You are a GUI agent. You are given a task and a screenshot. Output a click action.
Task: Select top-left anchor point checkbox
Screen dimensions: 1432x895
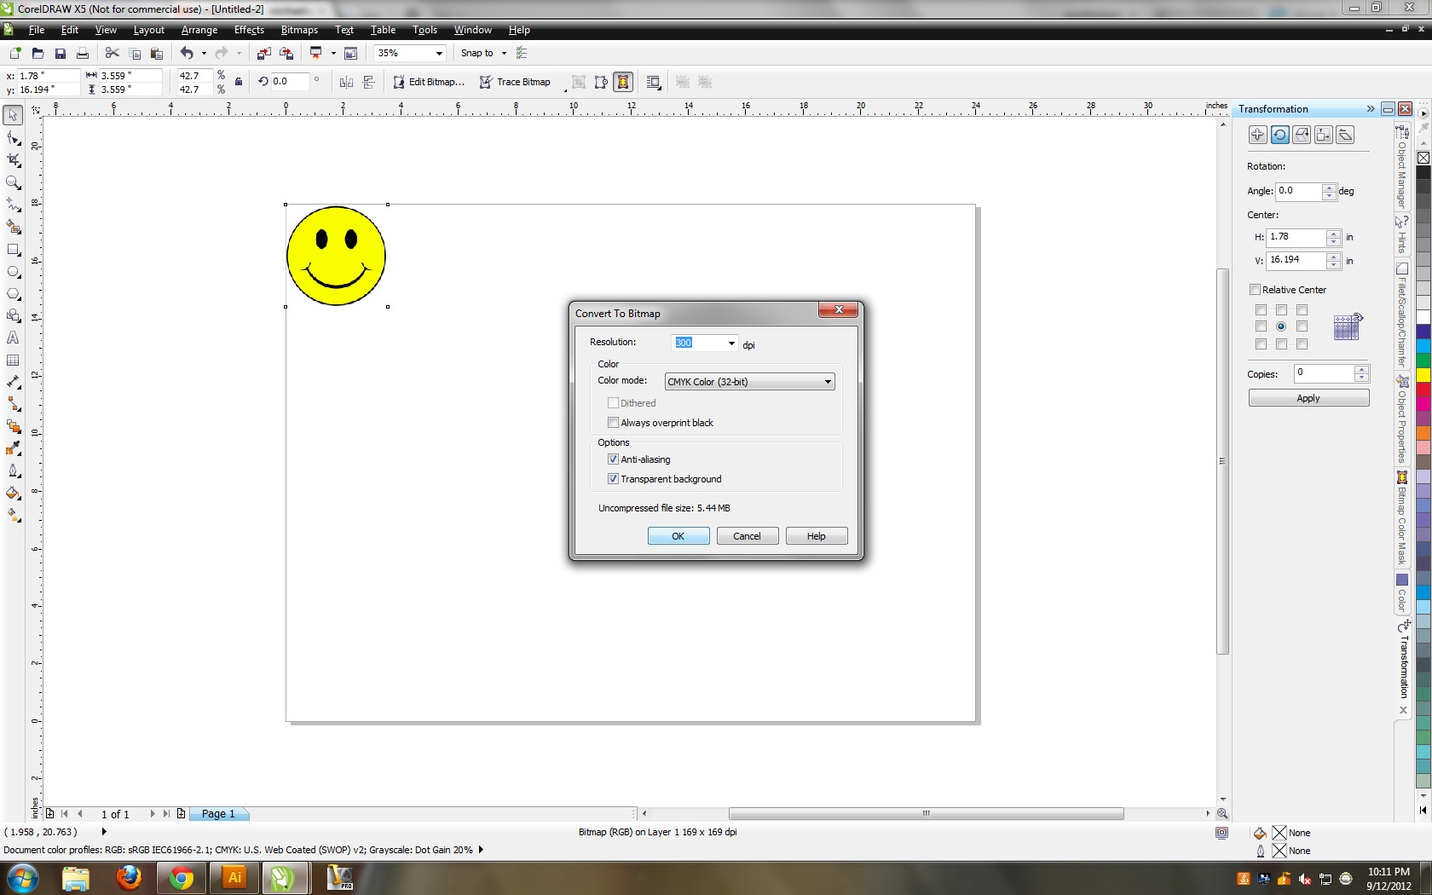(x=1261, y=309)
